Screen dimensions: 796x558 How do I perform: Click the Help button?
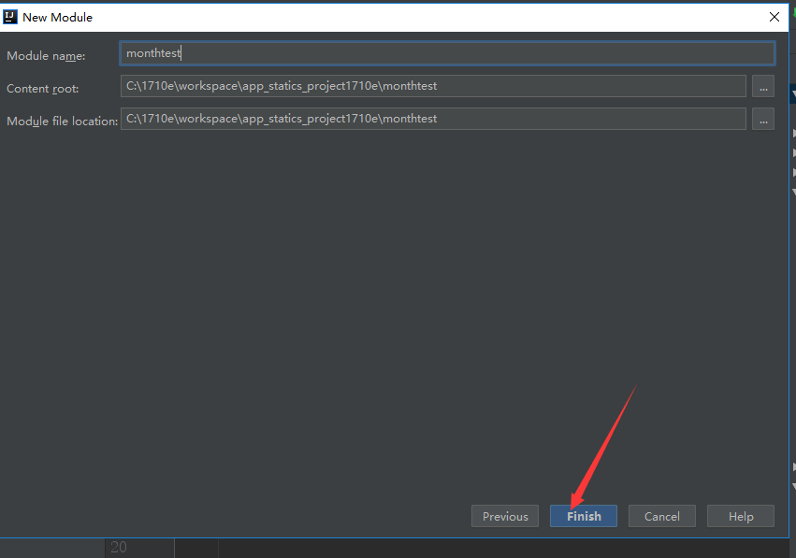[741, 516]
